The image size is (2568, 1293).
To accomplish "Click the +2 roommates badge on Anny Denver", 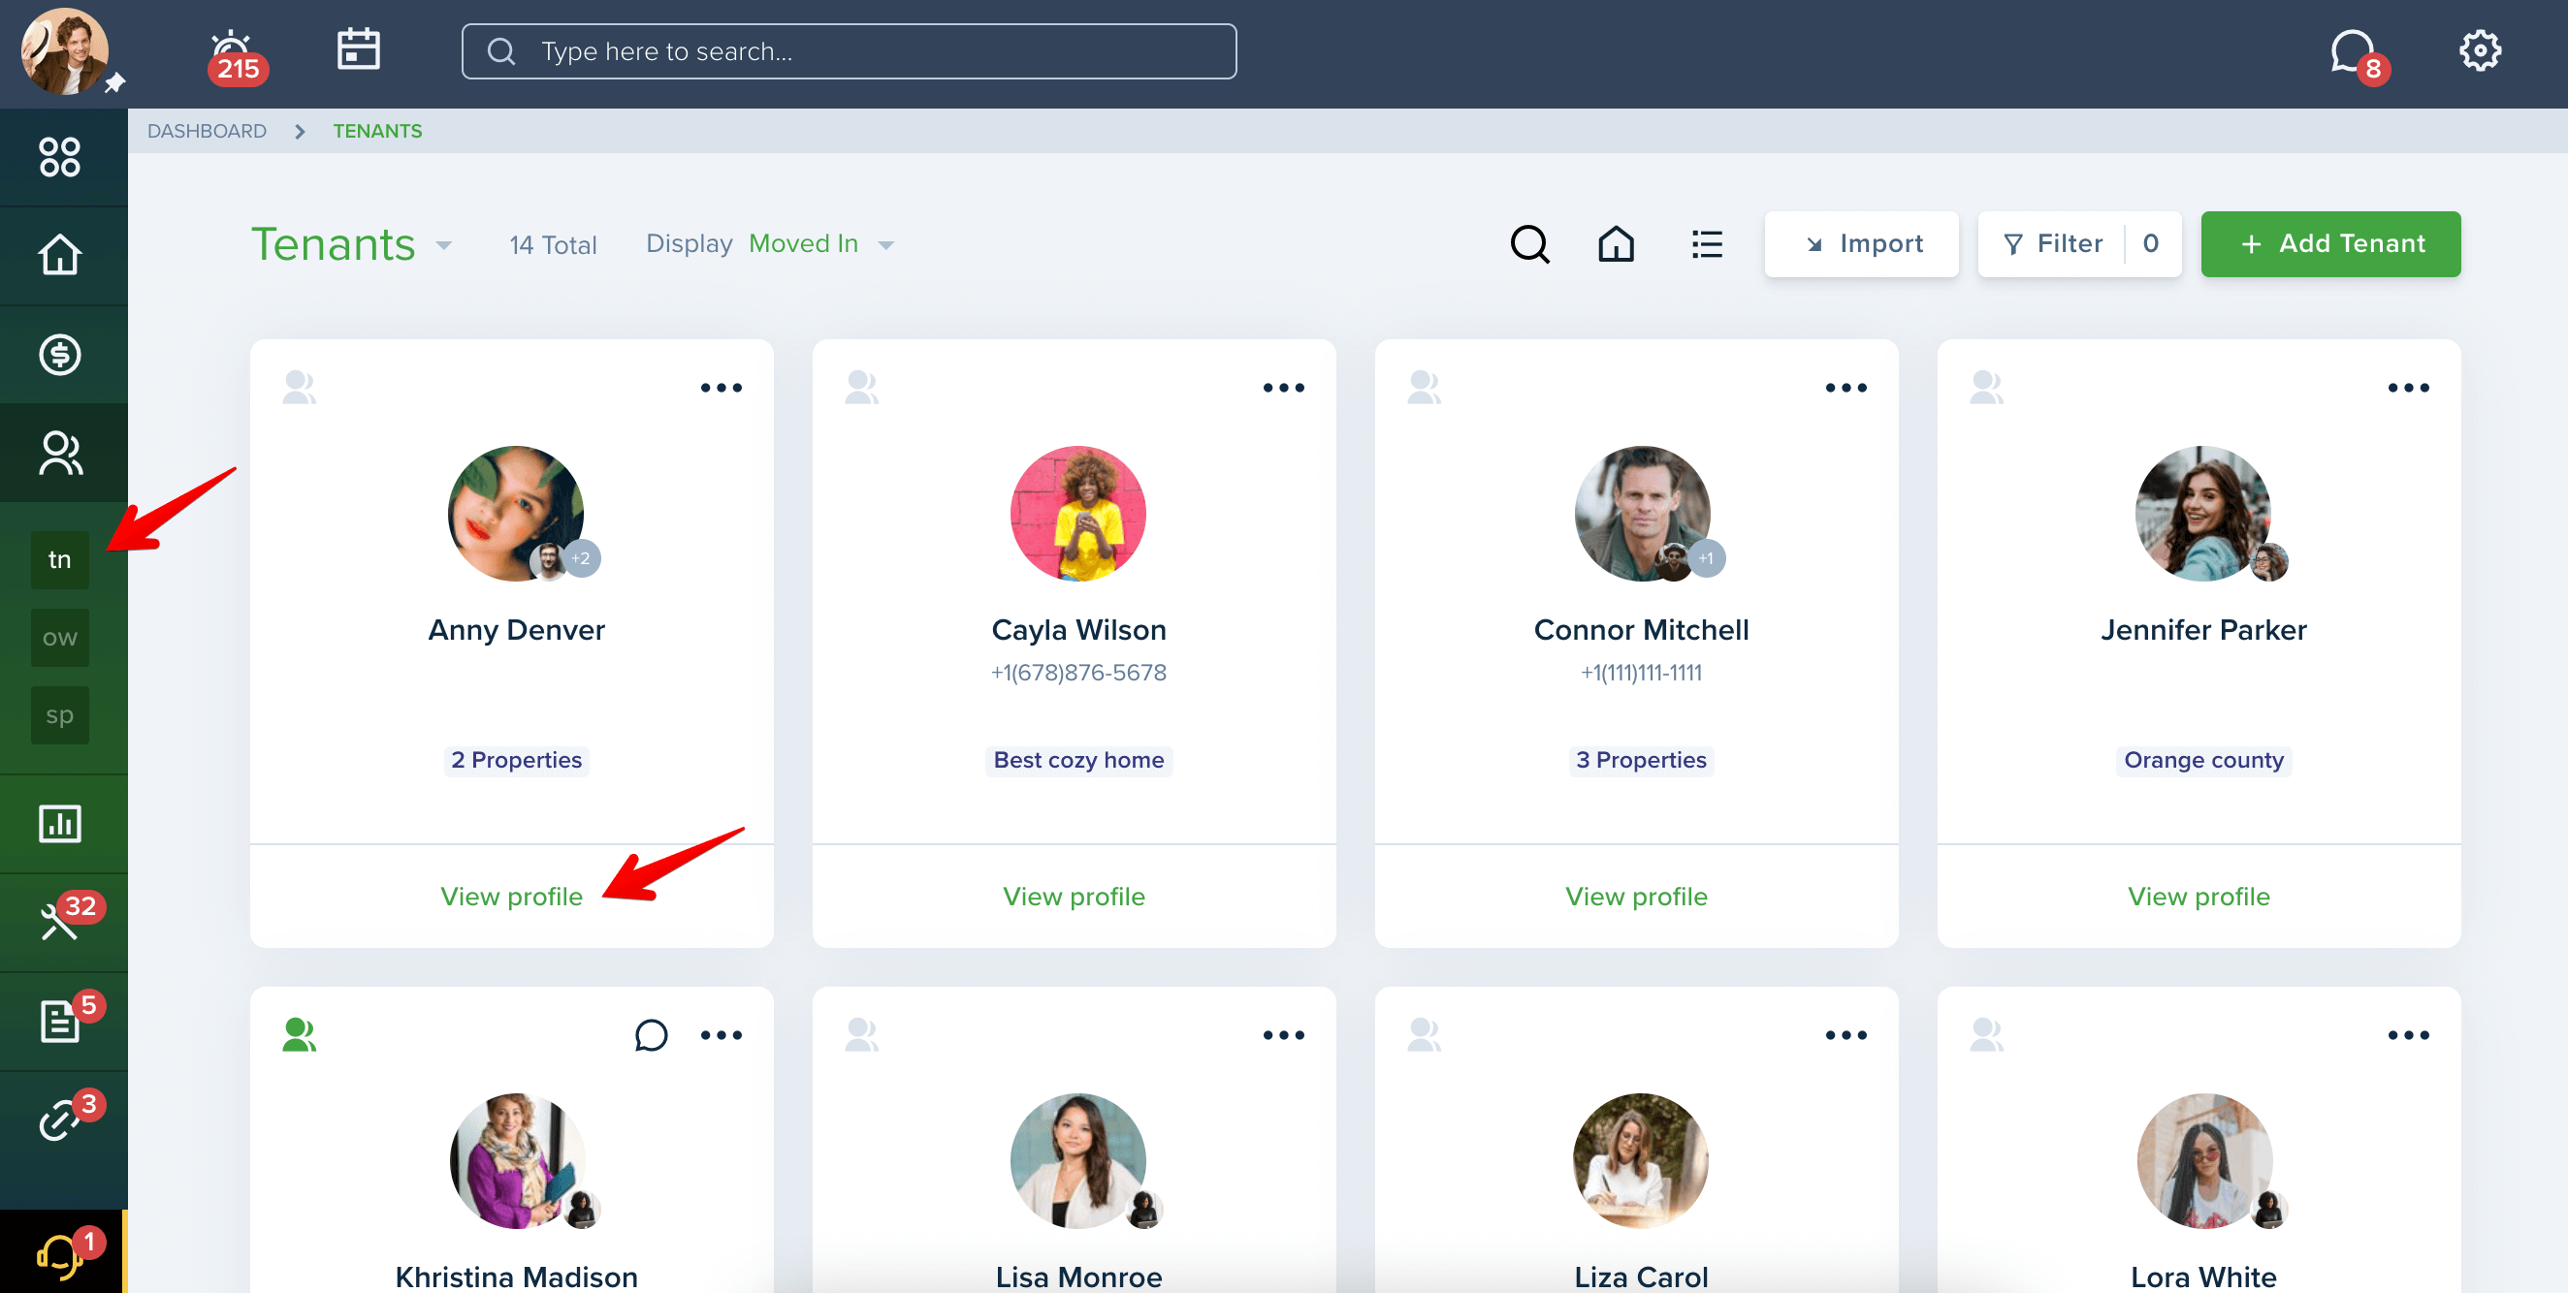I will coord(581,559).
